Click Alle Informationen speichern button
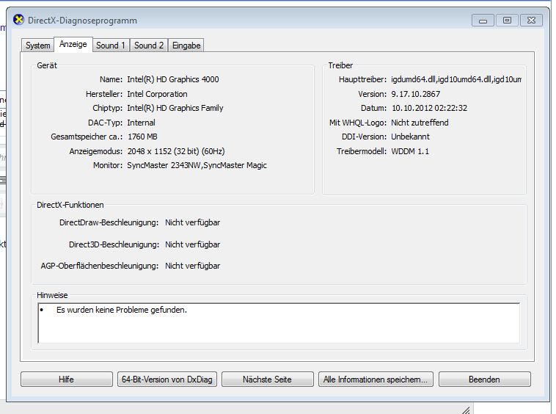The height and width of the screenshot is (414, 556). pyautogui.click(x=376, y=379)
